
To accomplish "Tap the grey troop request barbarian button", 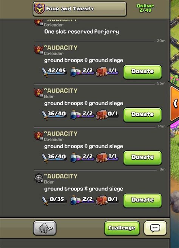I will pyautogui.click(x=45, y=228).
